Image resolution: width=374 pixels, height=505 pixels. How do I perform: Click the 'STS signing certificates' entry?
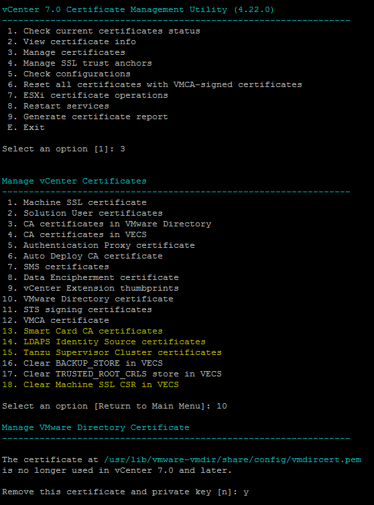pos(76,309)
